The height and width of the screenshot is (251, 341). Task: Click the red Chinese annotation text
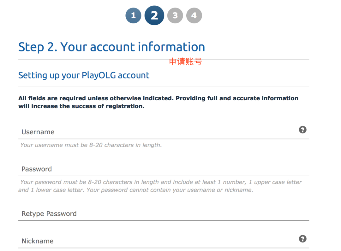tap(185, 61)
